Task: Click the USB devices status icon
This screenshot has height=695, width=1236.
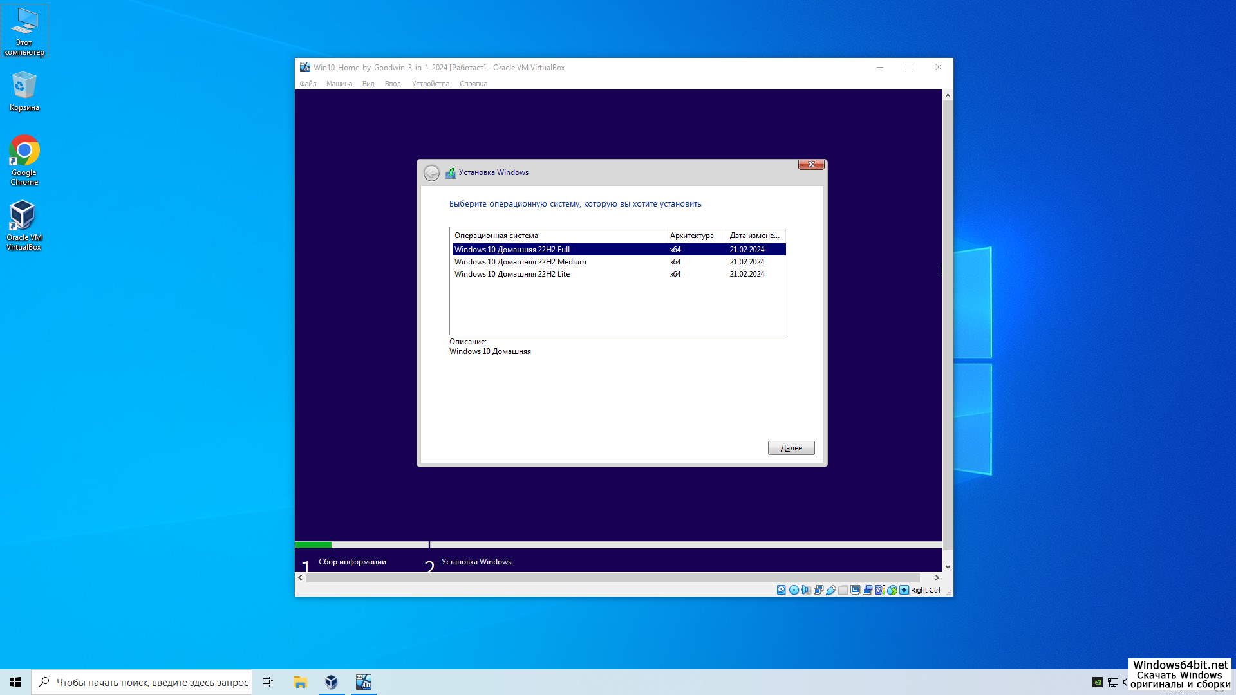Action: (x=831, y=590)
